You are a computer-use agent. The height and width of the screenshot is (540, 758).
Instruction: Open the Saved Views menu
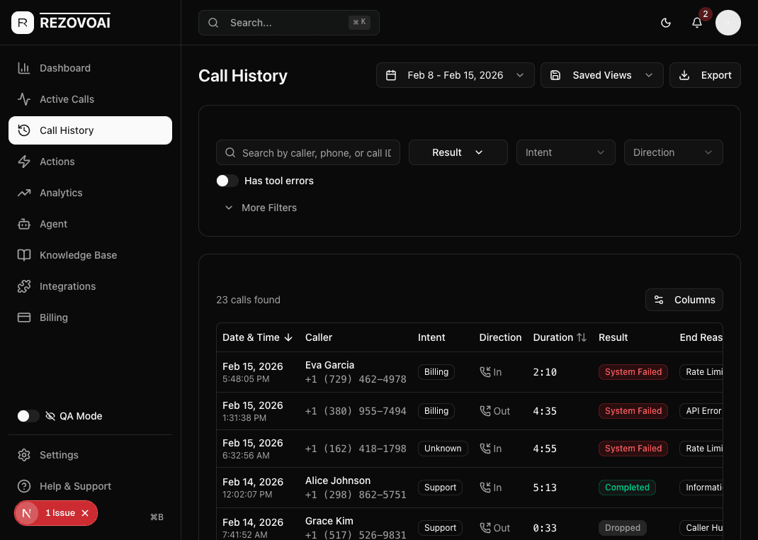point(601,74)
